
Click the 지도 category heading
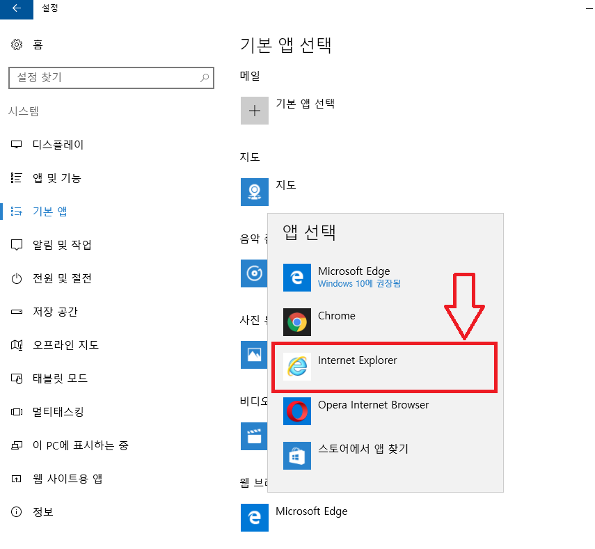coord(250,157)
